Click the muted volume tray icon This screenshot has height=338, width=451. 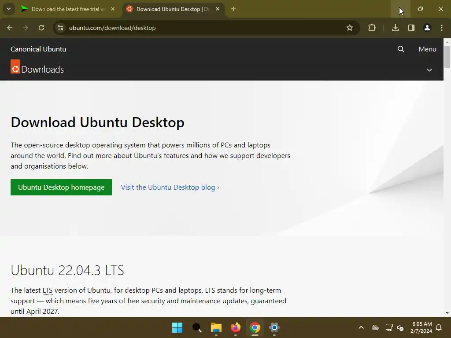pyautogui.click(x=400, y=327)
